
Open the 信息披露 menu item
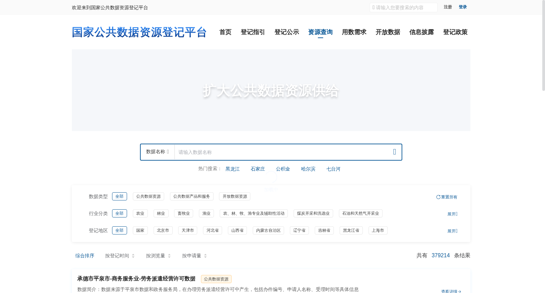pos(421,32)
